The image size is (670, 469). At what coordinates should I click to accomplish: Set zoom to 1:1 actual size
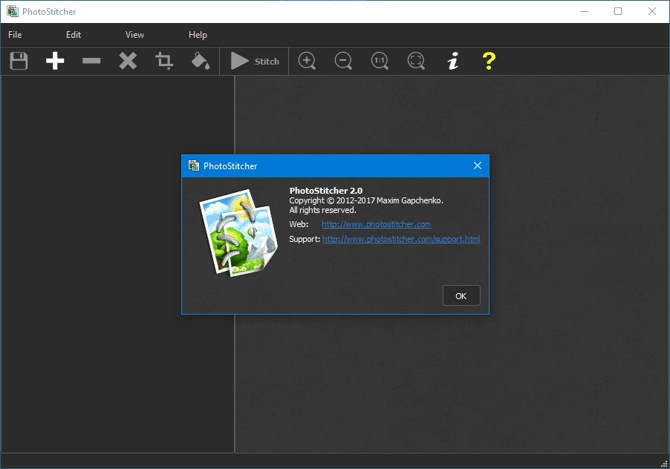(x=380, y=61)
